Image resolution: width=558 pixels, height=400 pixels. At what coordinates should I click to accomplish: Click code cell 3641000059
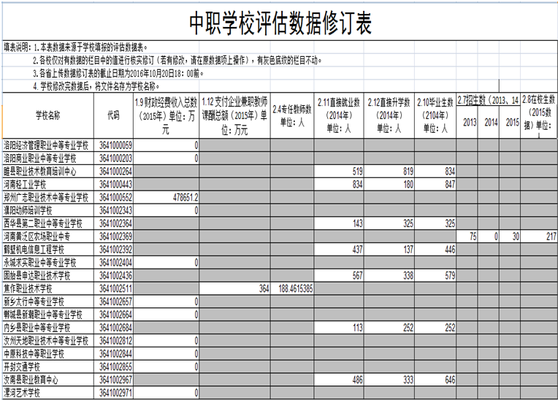pos(115,145)
